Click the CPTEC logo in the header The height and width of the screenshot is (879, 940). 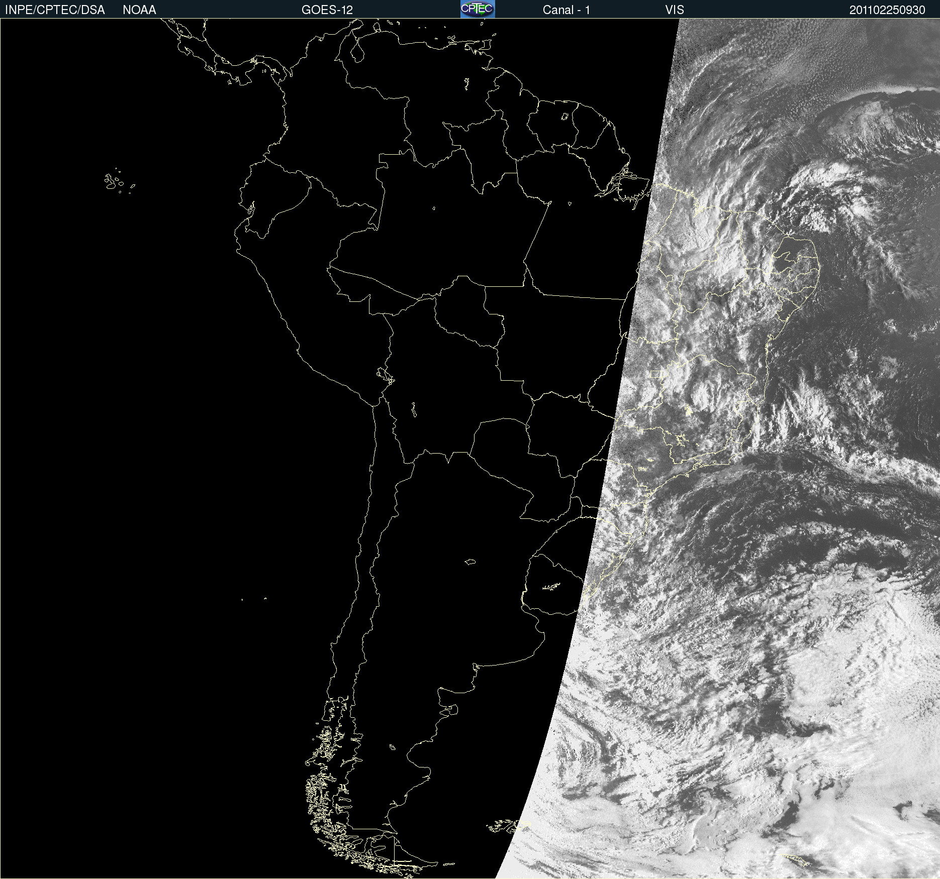(x=478, y=9)
